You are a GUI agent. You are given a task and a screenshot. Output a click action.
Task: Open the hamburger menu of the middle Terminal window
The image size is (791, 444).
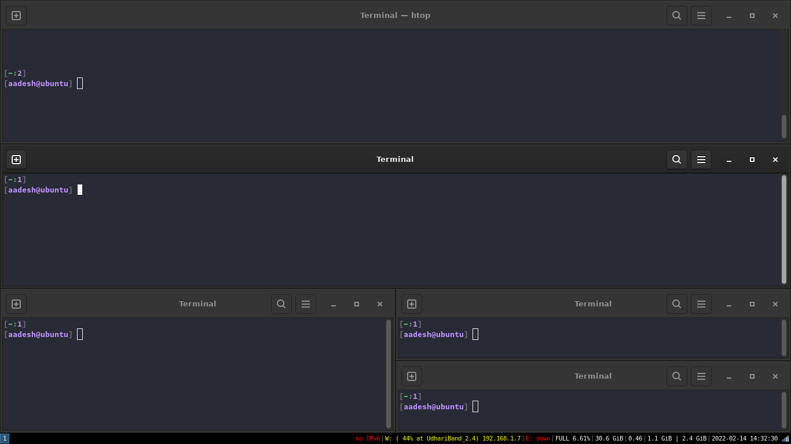701,160
